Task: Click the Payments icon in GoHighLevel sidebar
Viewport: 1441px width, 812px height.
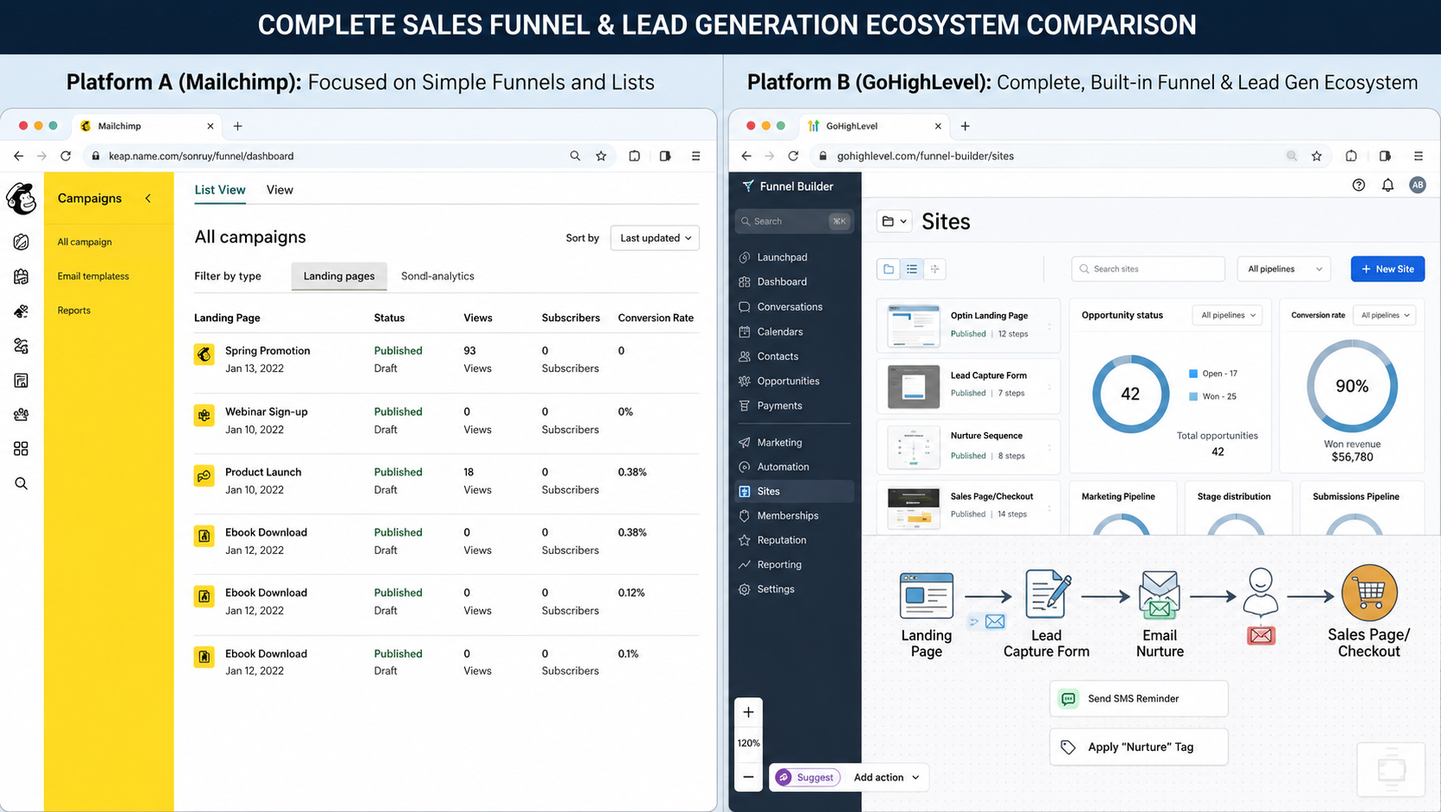Action: click(x=745, y=406)
